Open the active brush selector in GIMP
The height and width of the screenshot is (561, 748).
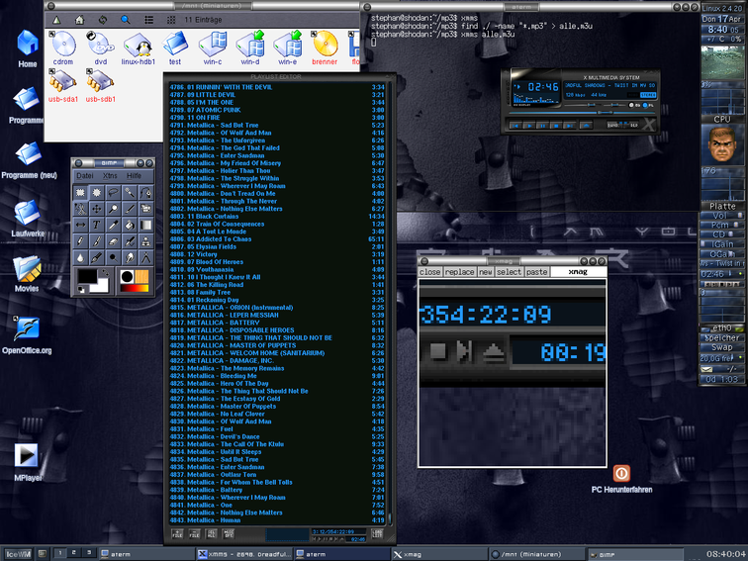127,277
